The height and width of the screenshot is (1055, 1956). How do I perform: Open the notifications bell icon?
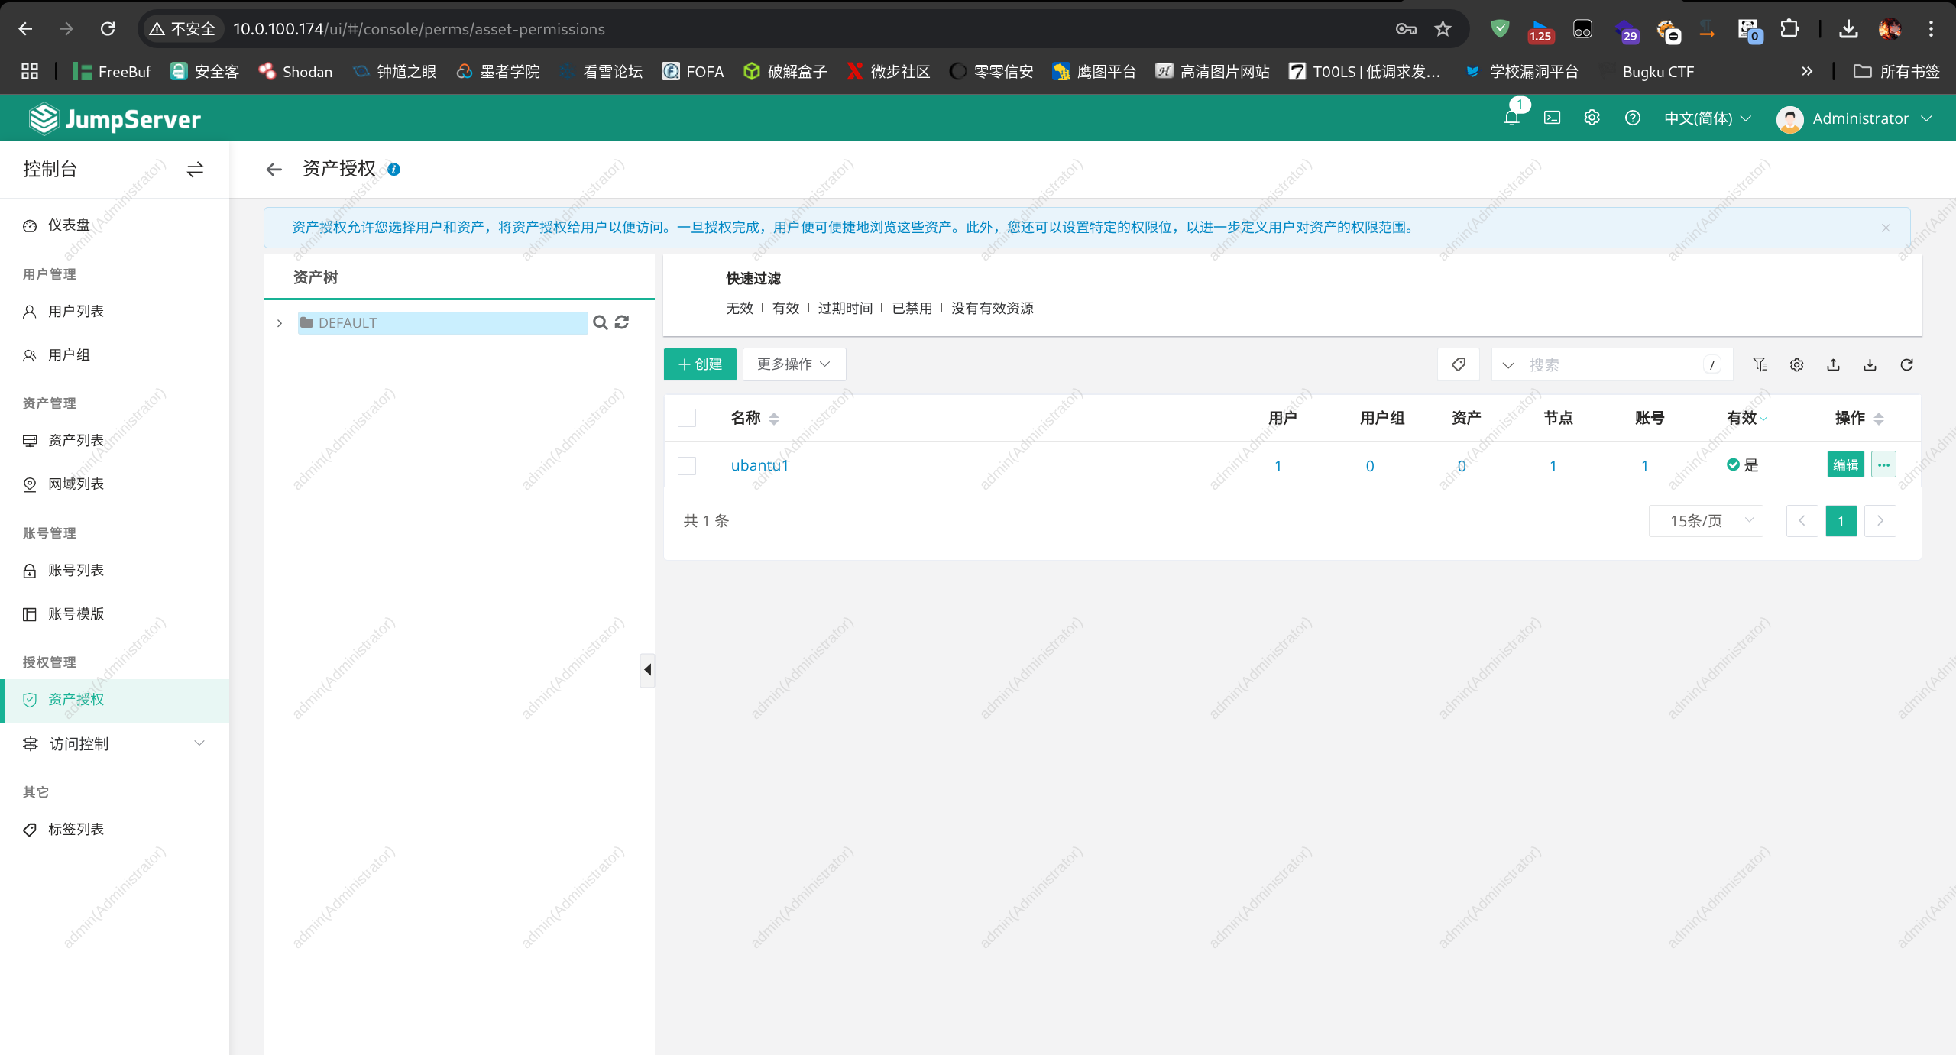(1511, 118)
